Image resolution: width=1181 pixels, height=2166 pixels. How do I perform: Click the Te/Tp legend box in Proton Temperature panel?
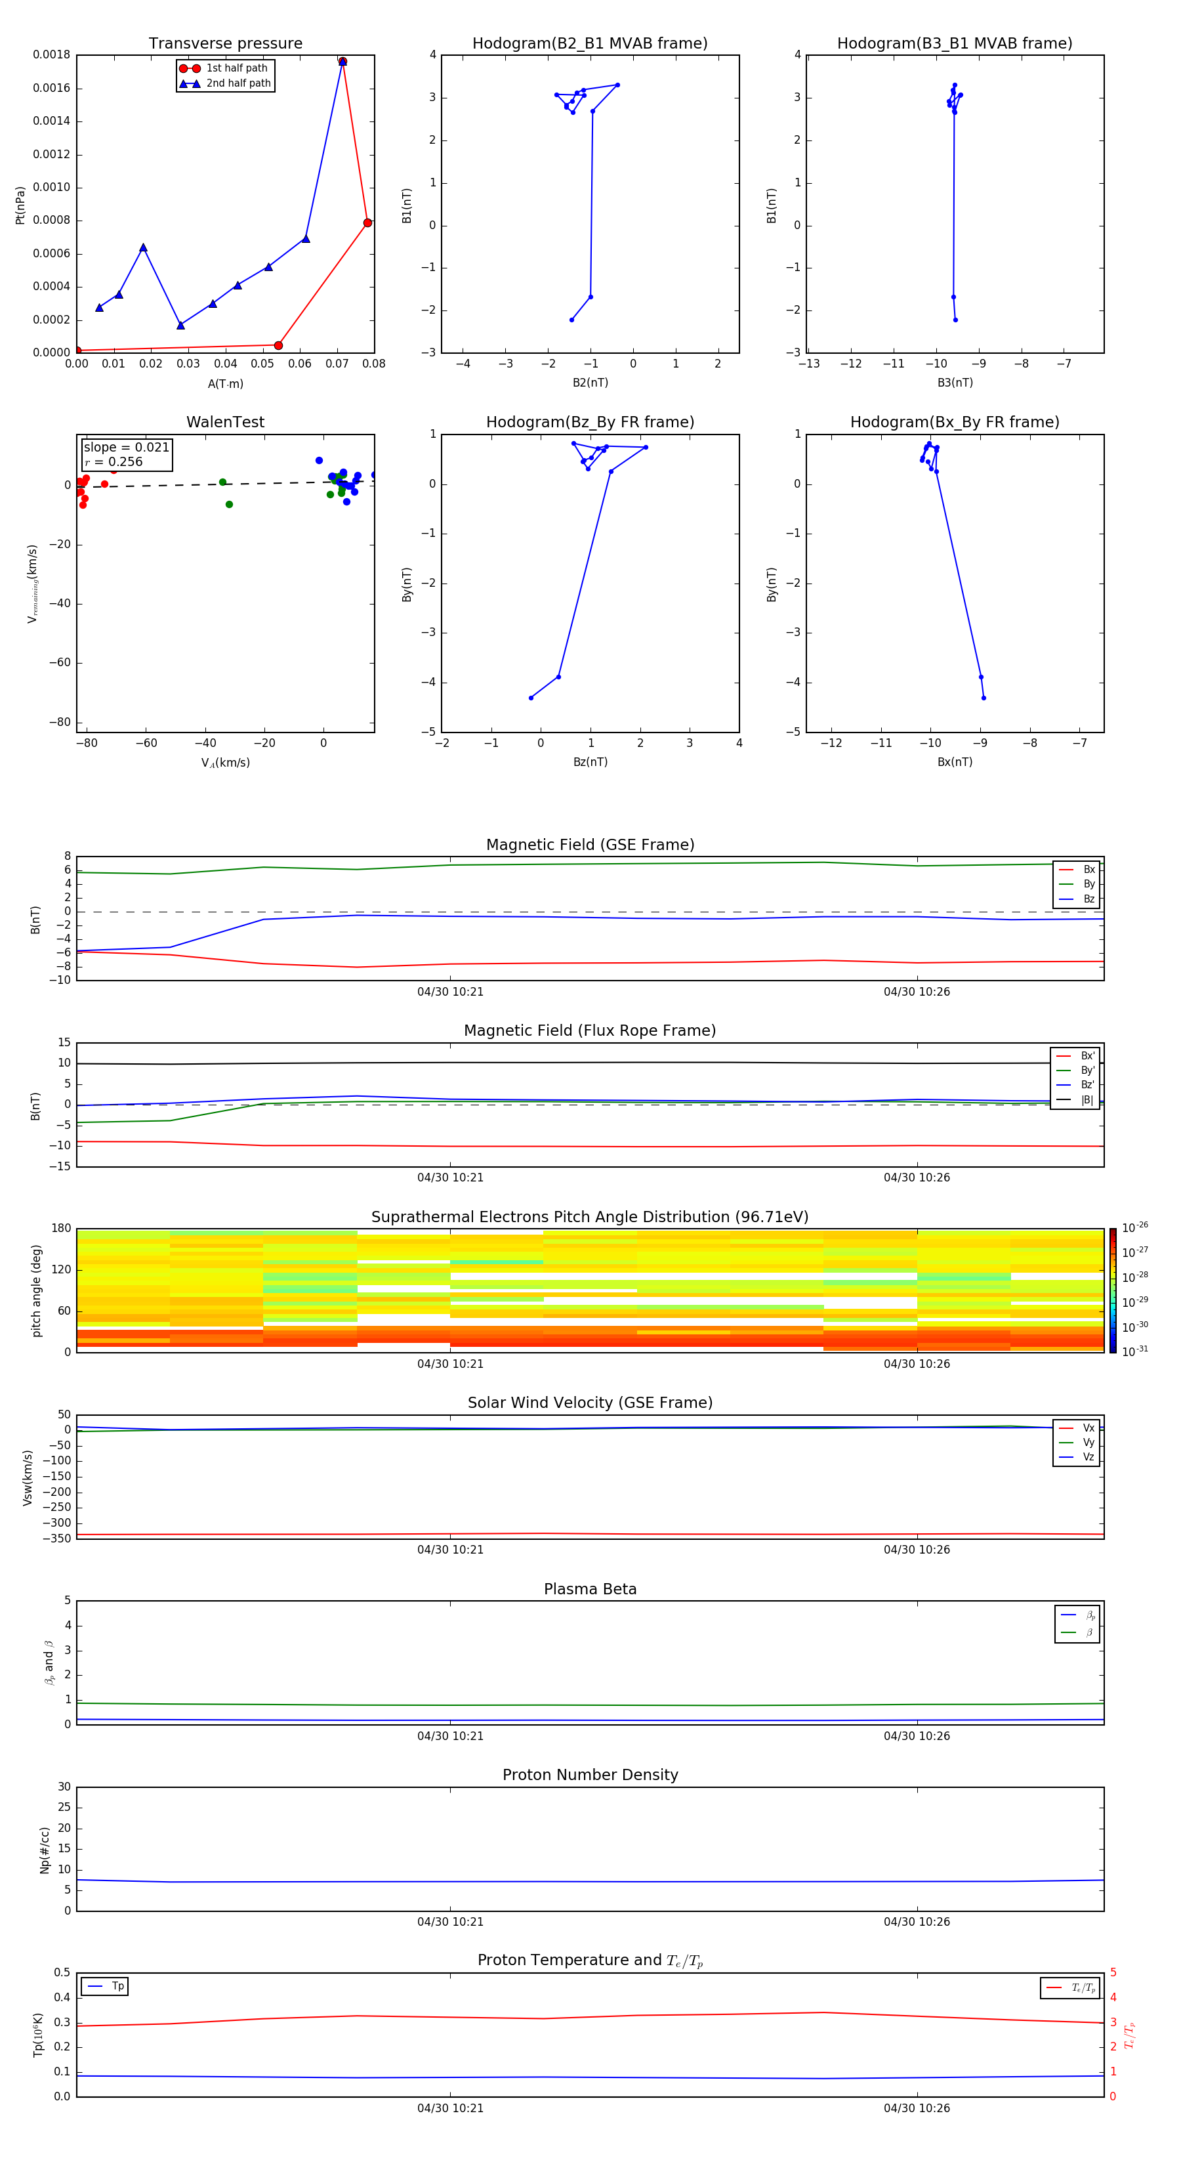1070,1987
